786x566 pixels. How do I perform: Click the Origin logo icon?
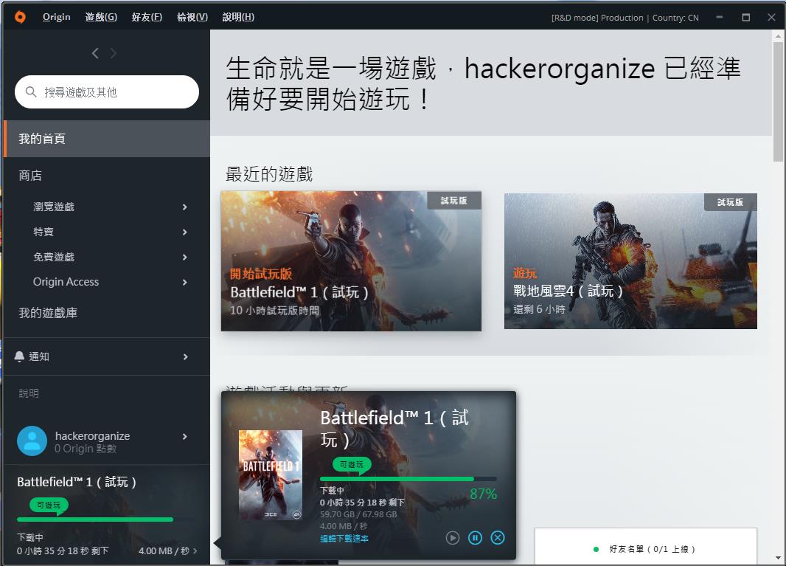20,16
